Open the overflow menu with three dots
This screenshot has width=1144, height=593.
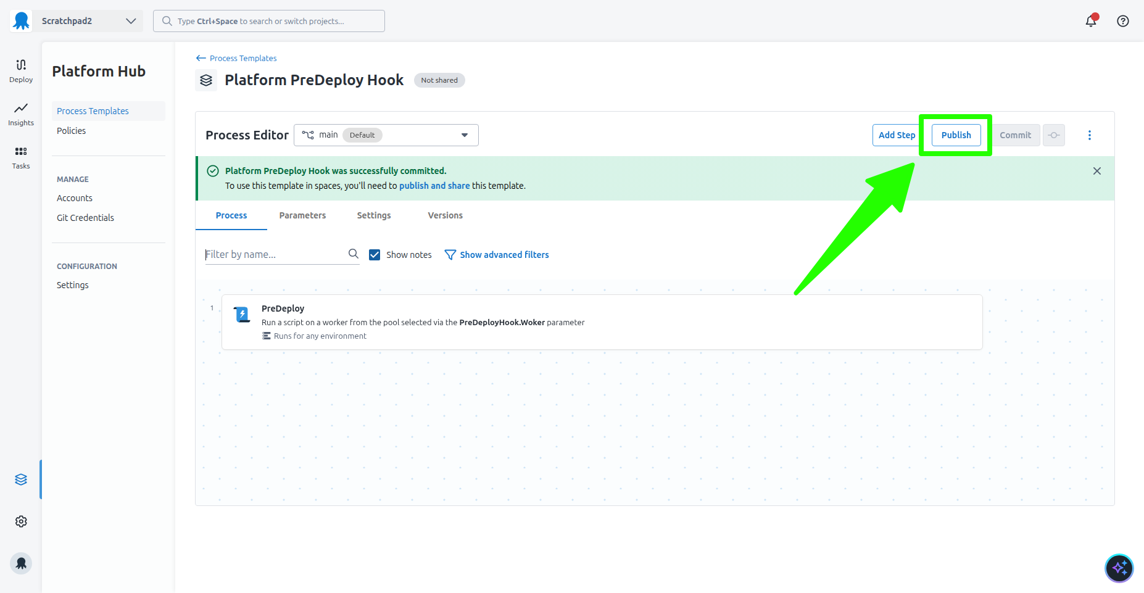tap(1089, 135)
